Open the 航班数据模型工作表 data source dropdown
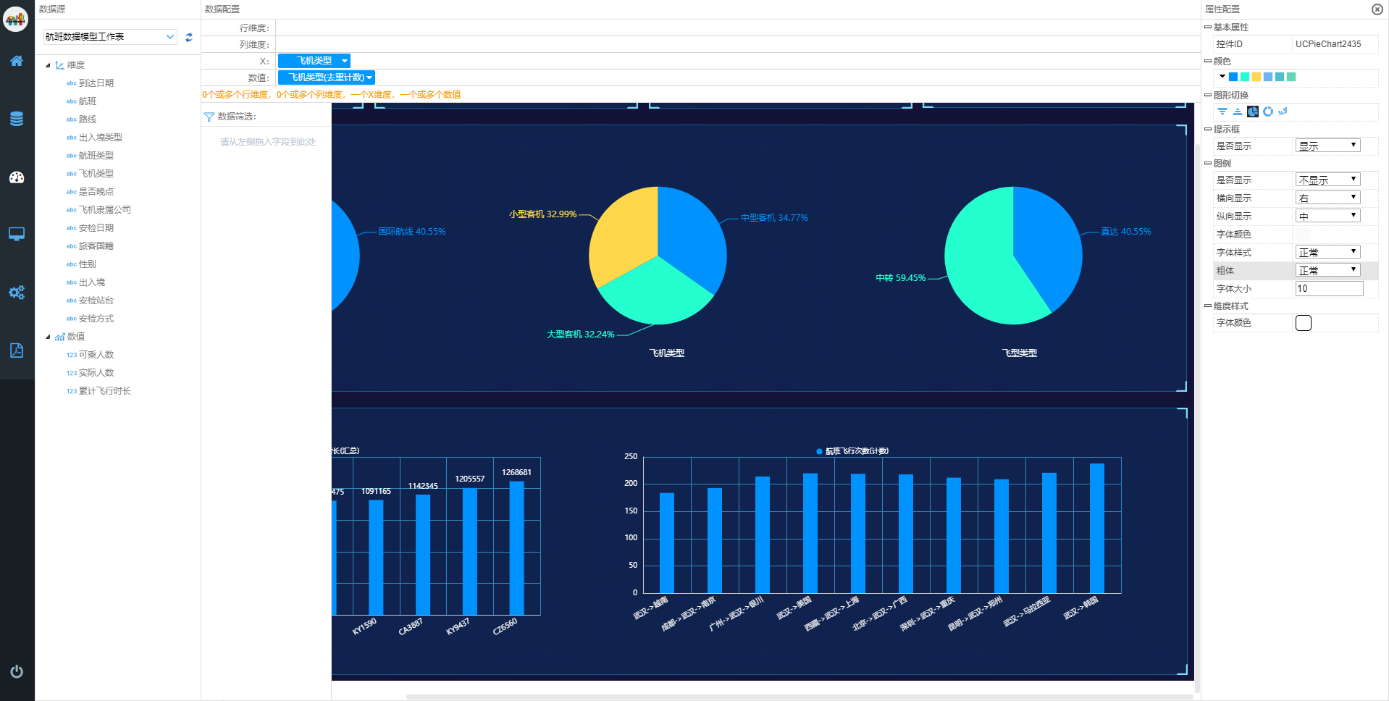1389x701 pixels. click(110, 37)
